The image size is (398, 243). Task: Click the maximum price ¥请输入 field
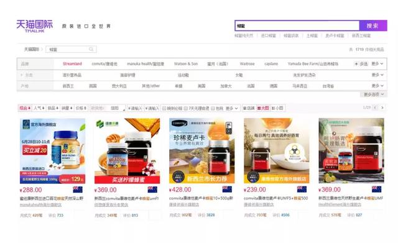(x=152, y=108)
